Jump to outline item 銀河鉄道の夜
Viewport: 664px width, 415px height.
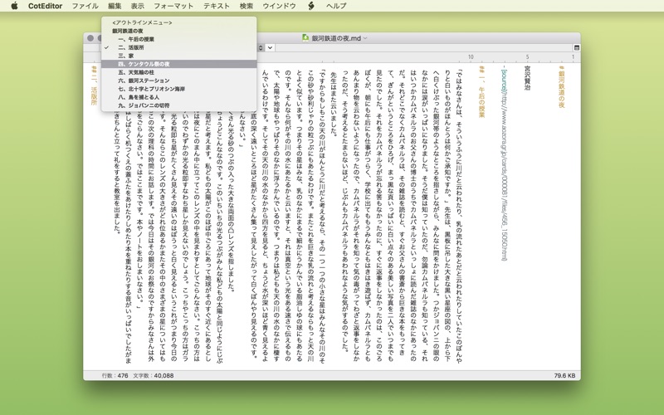pyautogui.click(x=178, y=31)
